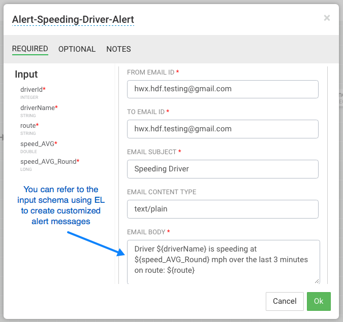
Task: Click the EMAIL CONTENT TYPE label
Action: pyautogui.click(x=162, y=192)
